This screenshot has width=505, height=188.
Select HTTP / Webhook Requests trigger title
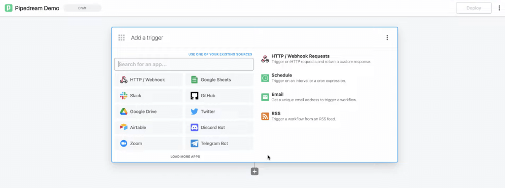[300, 56]
